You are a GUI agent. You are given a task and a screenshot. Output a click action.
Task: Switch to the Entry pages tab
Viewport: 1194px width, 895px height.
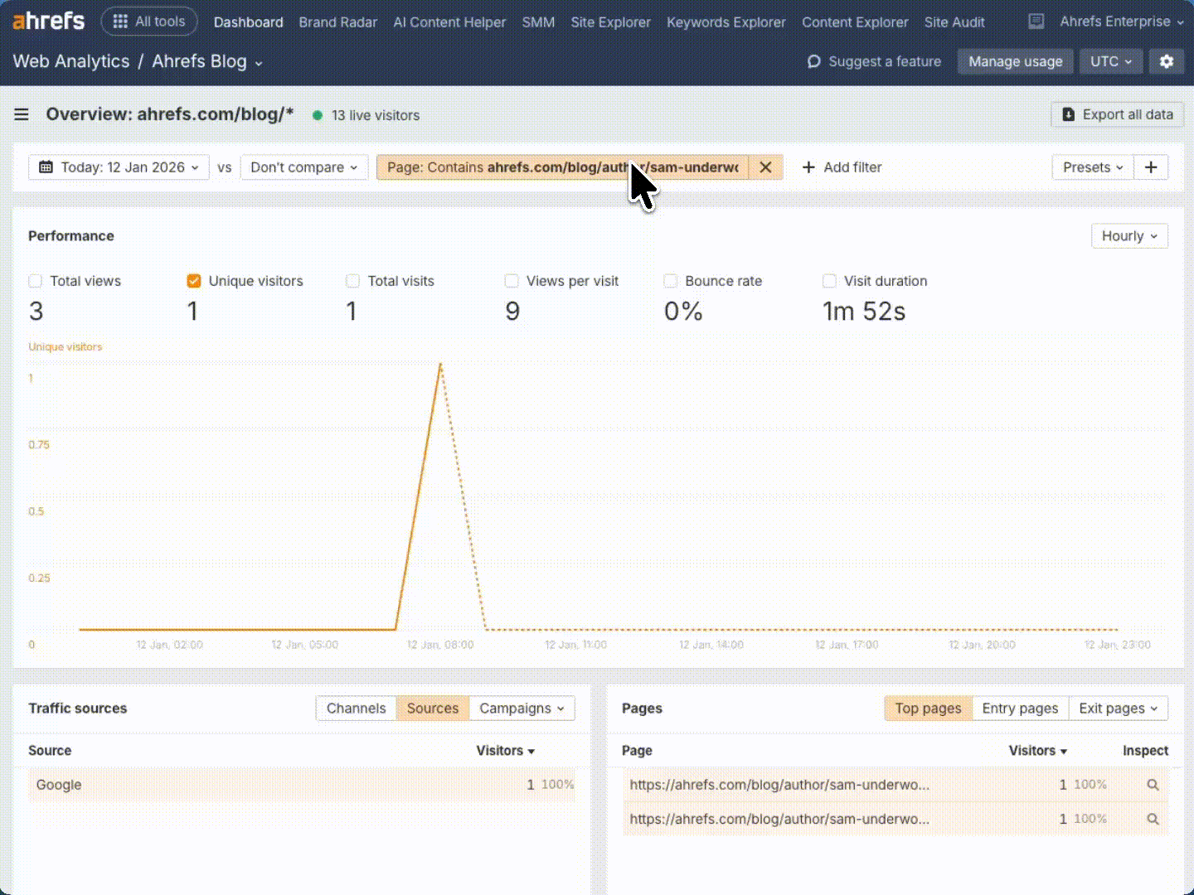(1020, 709)
